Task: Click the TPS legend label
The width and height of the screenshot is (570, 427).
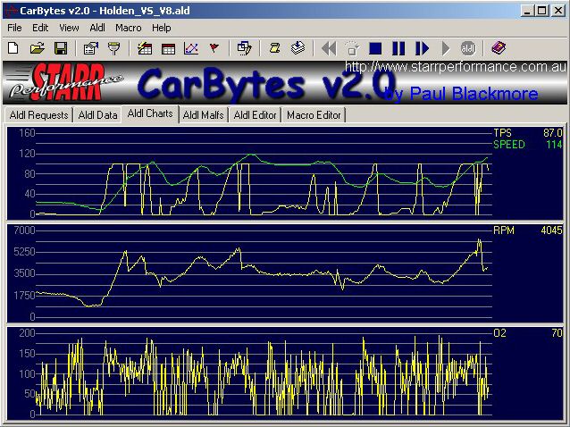Action: tap(502, 133)
